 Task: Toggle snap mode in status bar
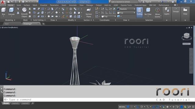tap(131, 107)
